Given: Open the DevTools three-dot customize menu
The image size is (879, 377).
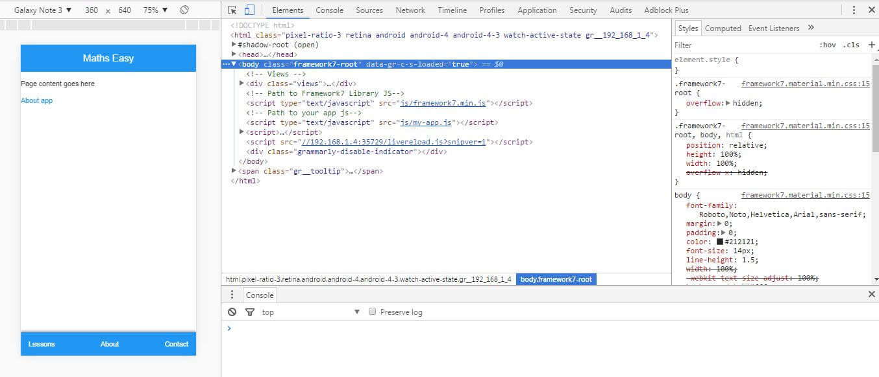Looking at the screenshot, I should 854,10.
